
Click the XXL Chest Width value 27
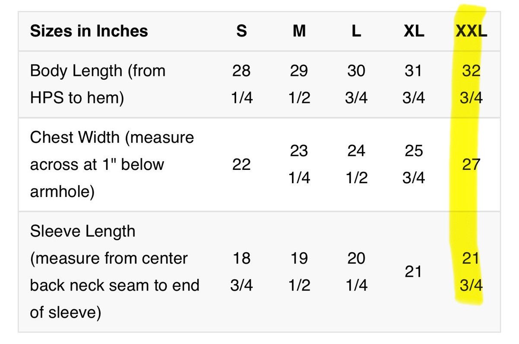coord(471,164)
